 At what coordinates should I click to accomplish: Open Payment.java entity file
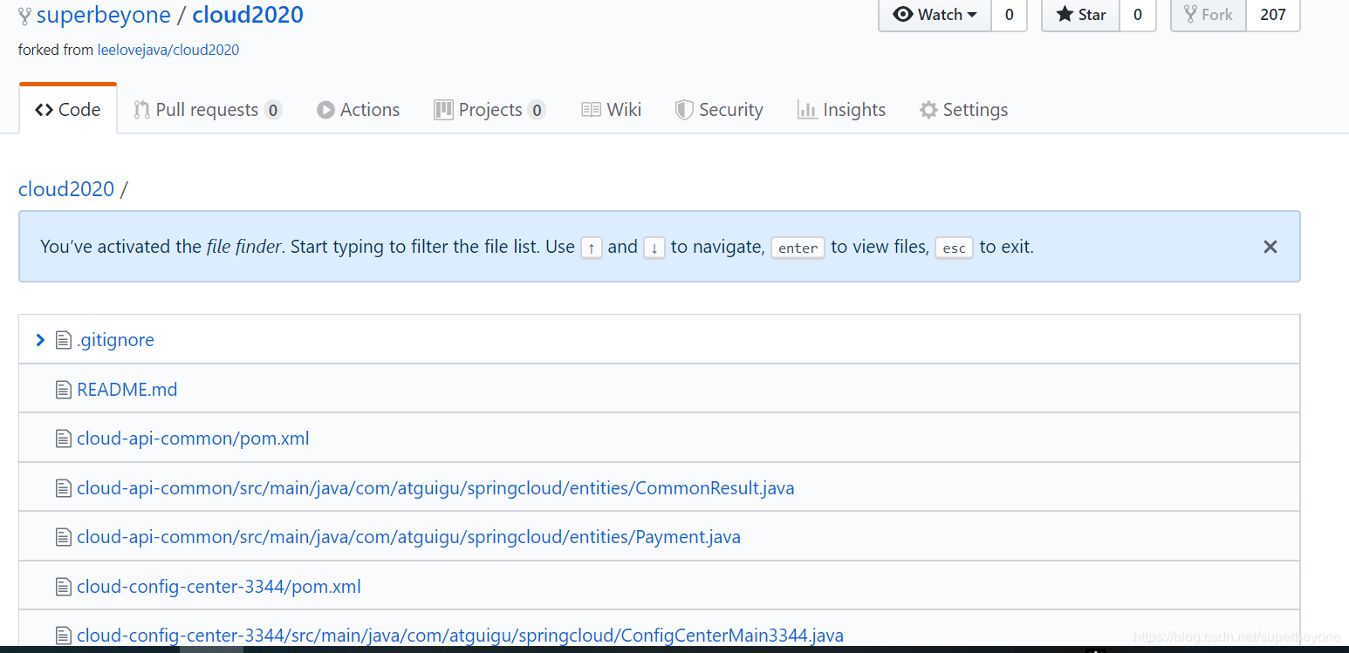[x=408, y=537]
